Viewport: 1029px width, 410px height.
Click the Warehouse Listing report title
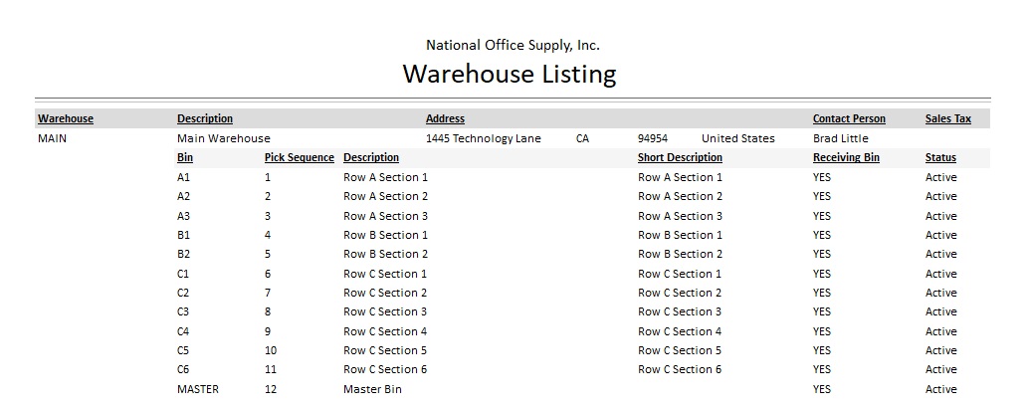pos(509,75)
